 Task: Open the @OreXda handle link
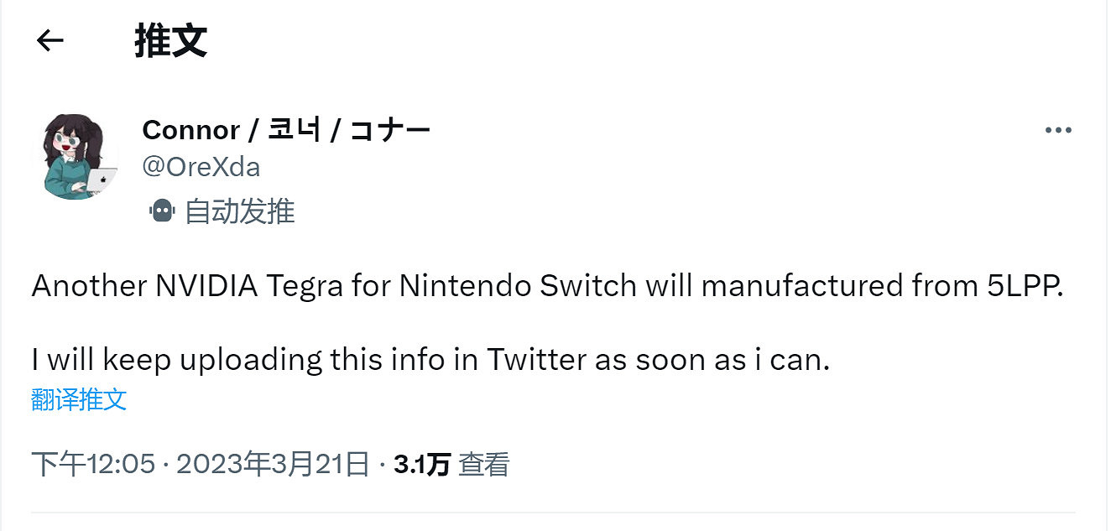tap(201, 167)
